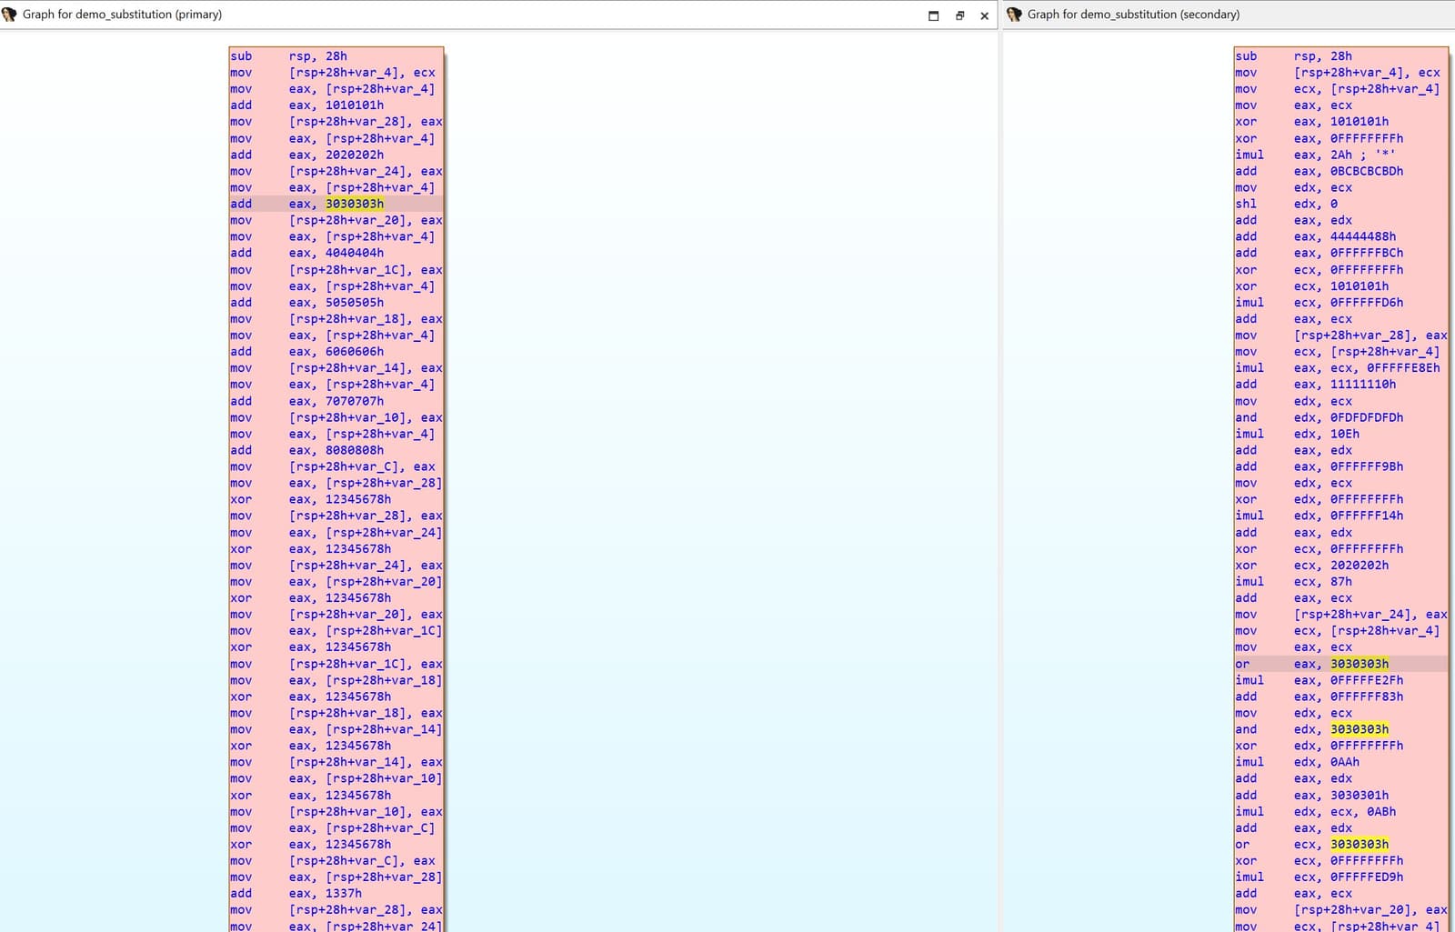1455x932 pixels.
Task: Select highlighted 'add eax, 3030303h' in primary graph
Action: [x=336, y=204]
